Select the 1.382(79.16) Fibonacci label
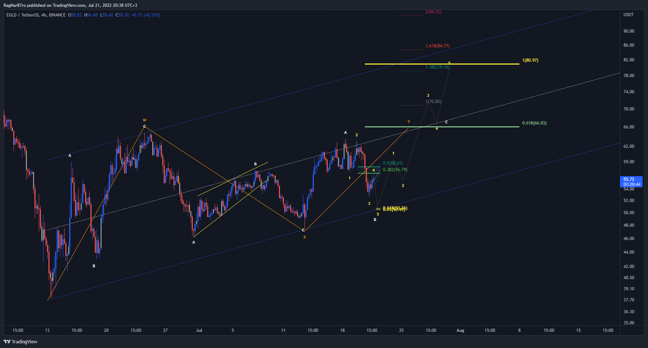 point(437,67)
